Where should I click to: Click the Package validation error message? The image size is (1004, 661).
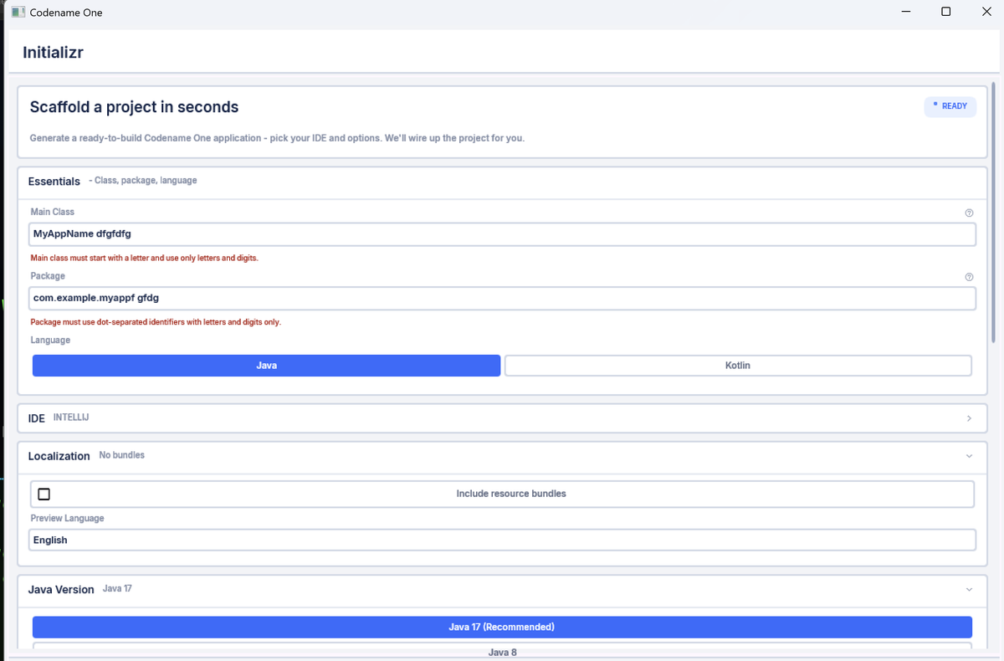coord(156,322)
